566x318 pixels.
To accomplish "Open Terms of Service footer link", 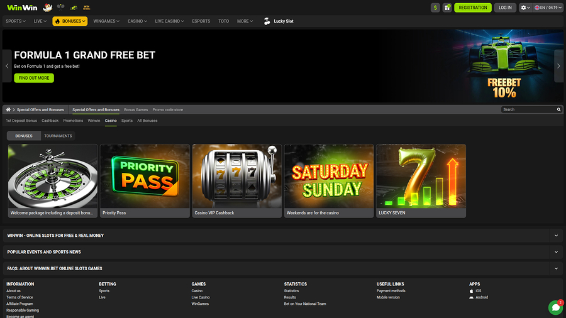I will tap(19, 297).
